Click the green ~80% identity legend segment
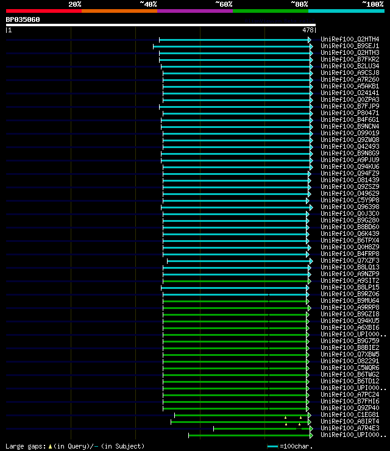The height and width of the screenshot is (451, 390). (271, 11)
